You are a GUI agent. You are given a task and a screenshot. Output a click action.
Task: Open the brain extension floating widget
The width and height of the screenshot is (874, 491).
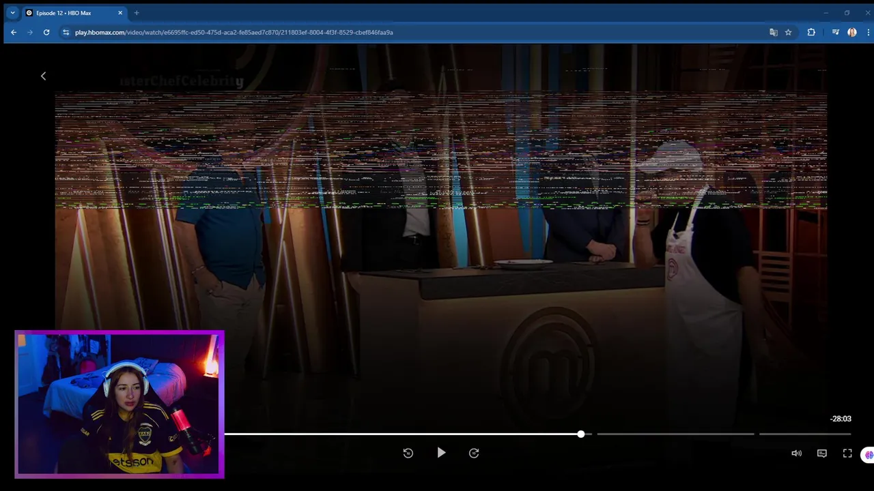[869, 455]
